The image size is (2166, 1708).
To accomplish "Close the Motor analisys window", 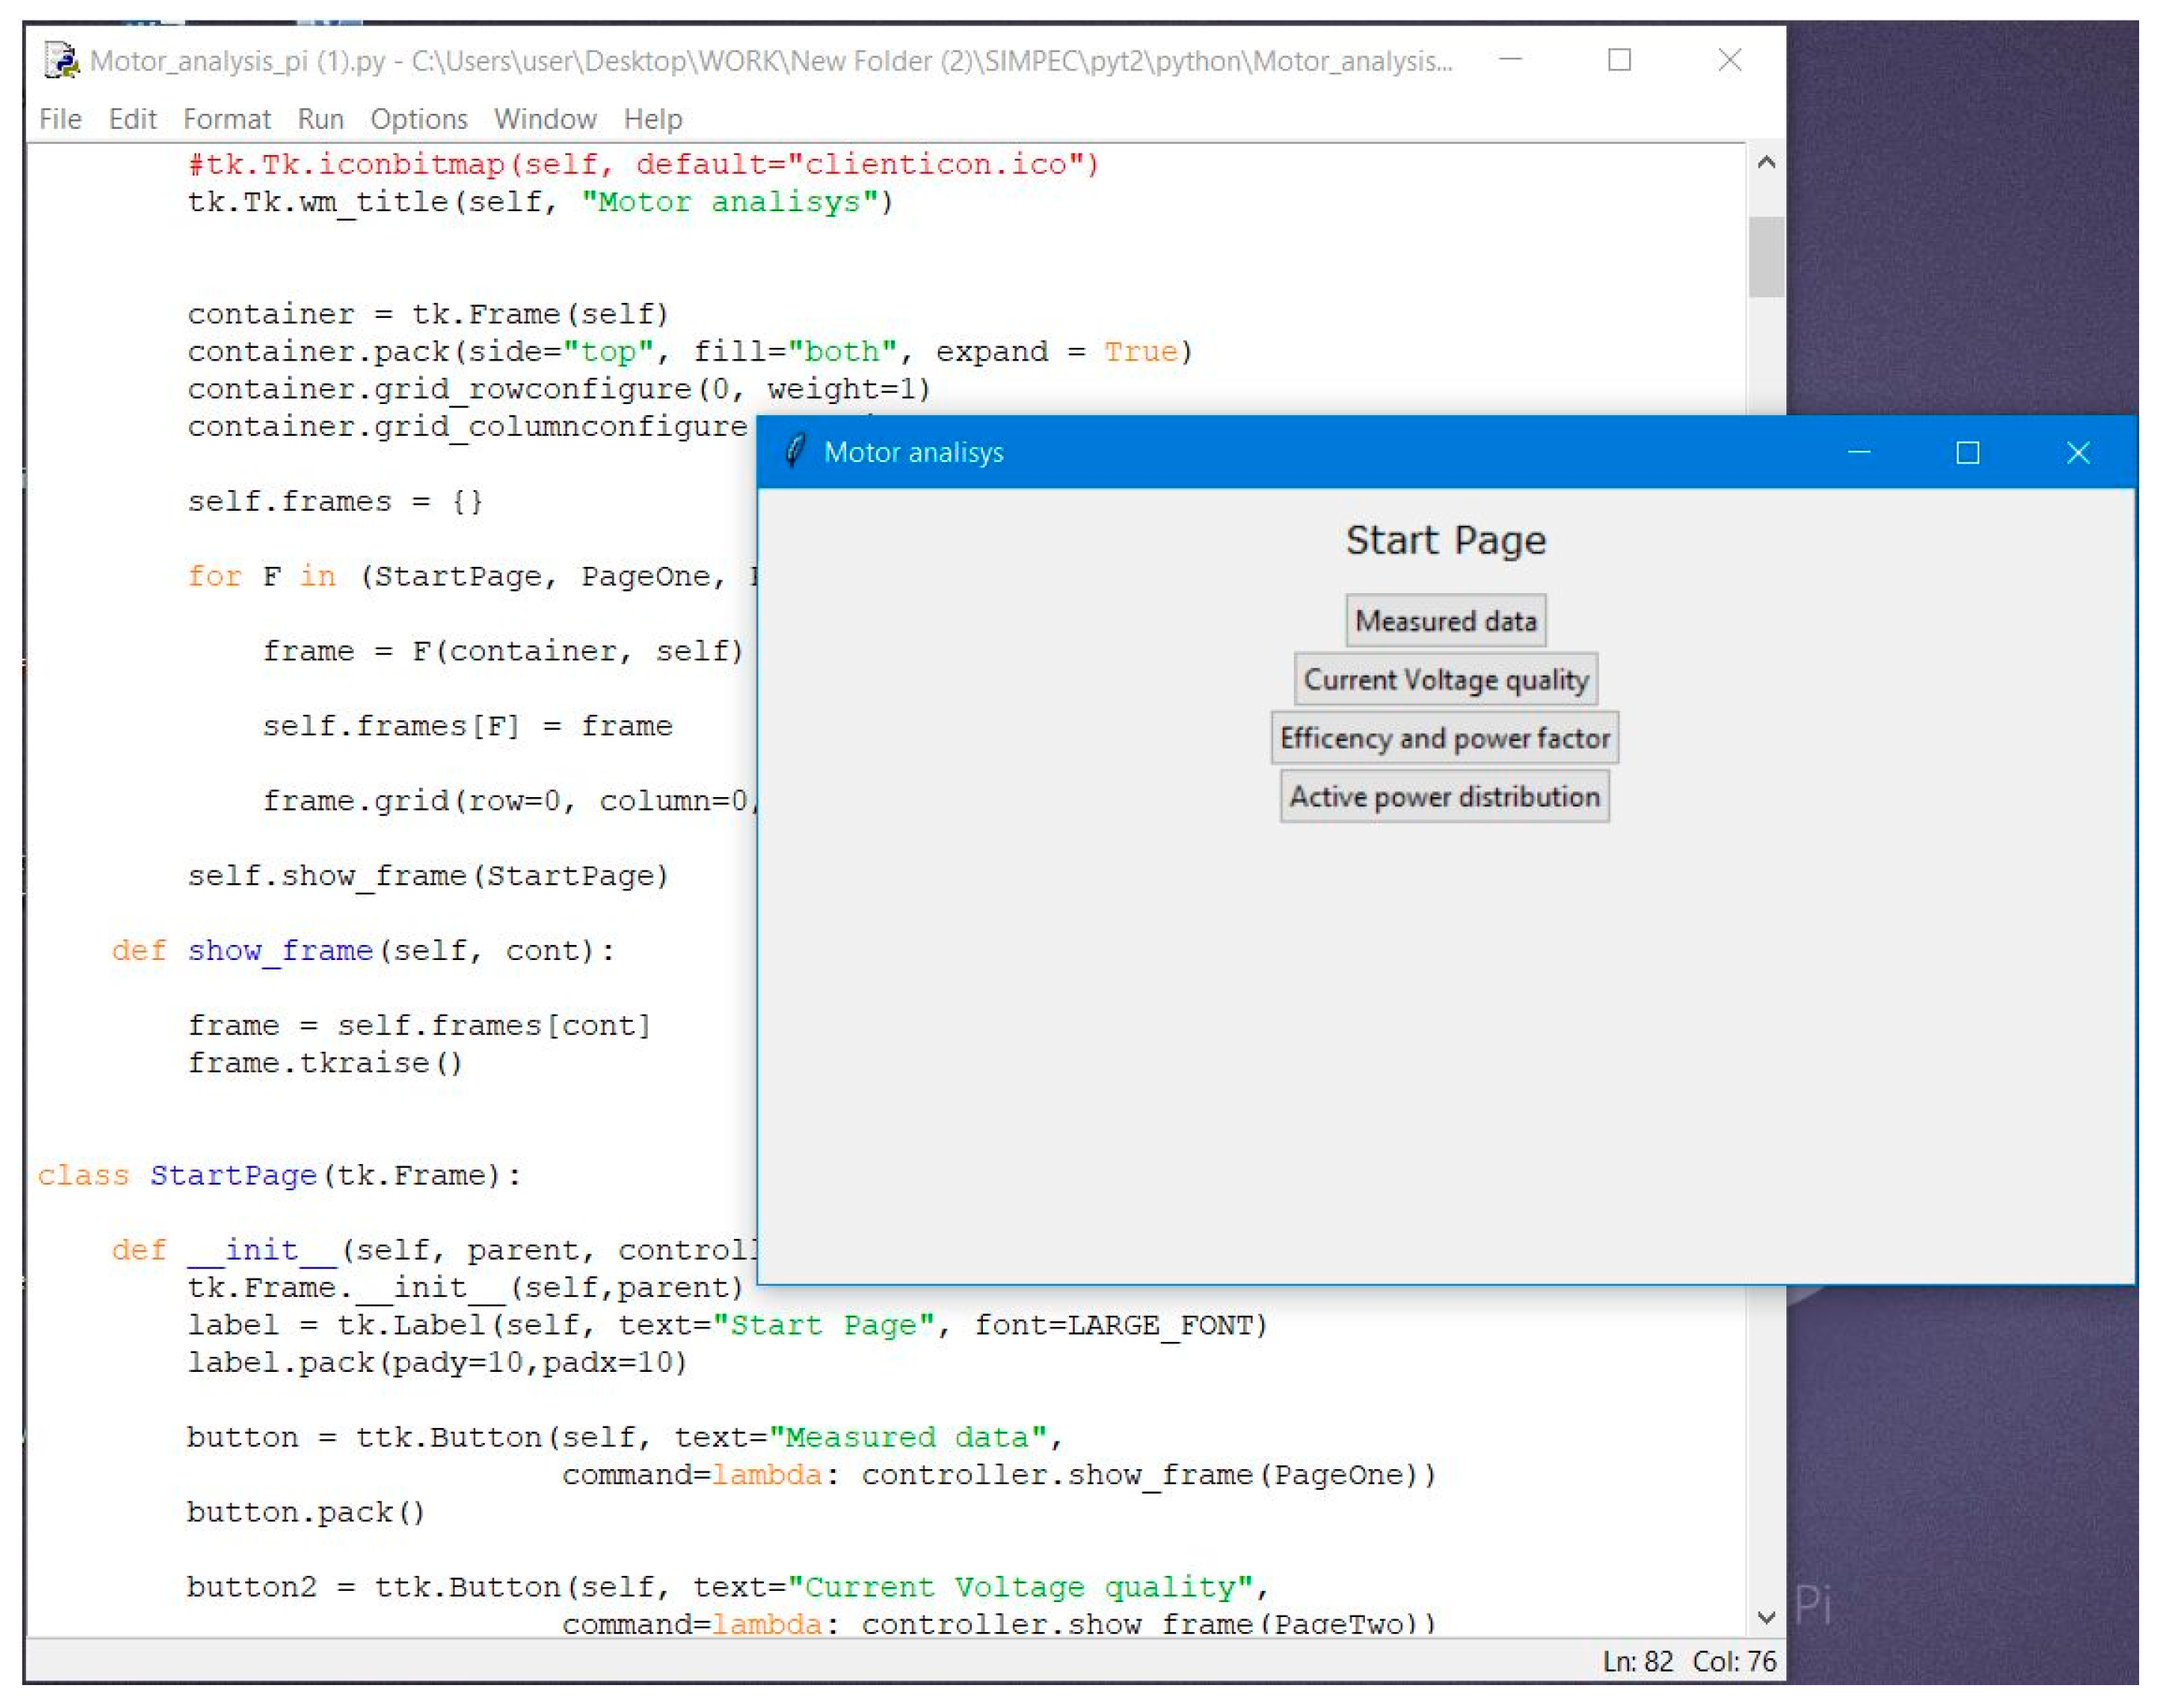I will point(2078,453).
